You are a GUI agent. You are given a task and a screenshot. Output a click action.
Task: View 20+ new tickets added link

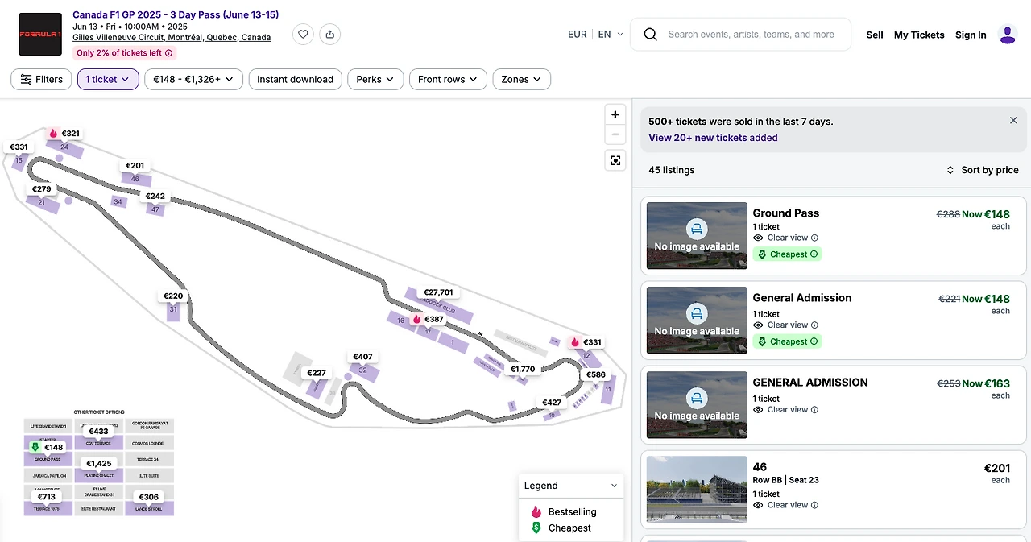point(713,138)
